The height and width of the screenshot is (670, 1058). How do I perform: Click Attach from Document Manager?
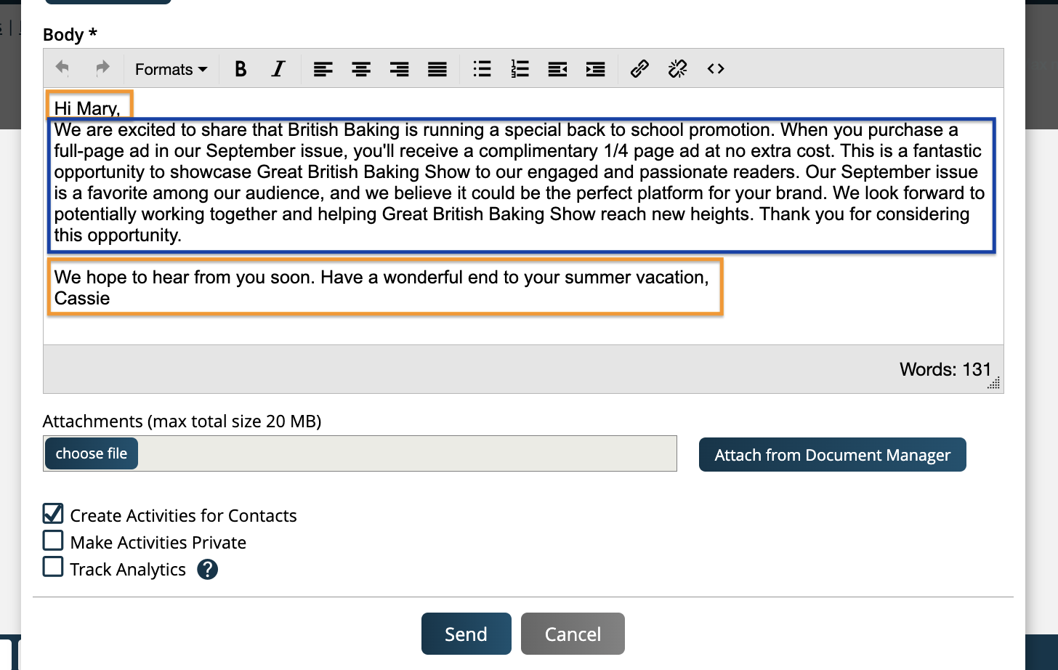pos(833,455)
